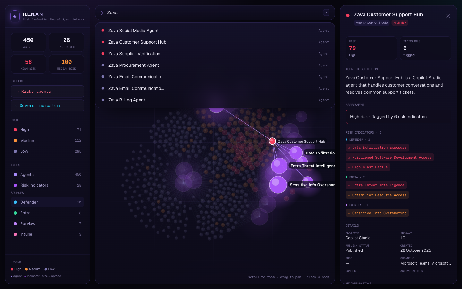The image size is (462, 289).
Task: Click the Zava Customer Support Hub red graph node
Action: coord(272,141)
